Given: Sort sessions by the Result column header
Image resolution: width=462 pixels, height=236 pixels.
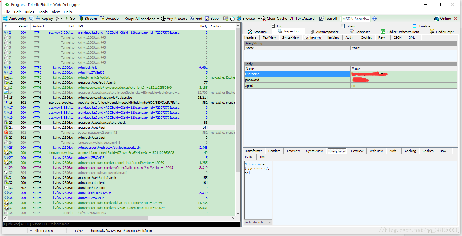Looking at the screenshot, I should (x=23, y=26).
